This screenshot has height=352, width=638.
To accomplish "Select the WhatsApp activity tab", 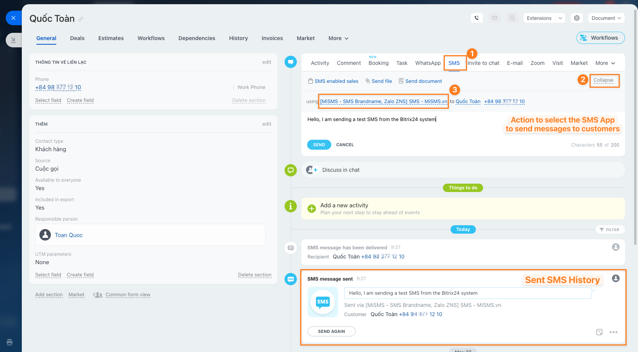I will pyautogui.click(x=428, y=63).
